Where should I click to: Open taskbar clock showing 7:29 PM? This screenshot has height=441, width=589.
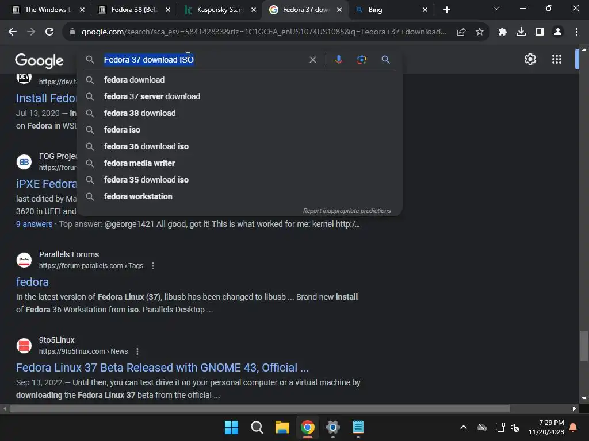546,427
